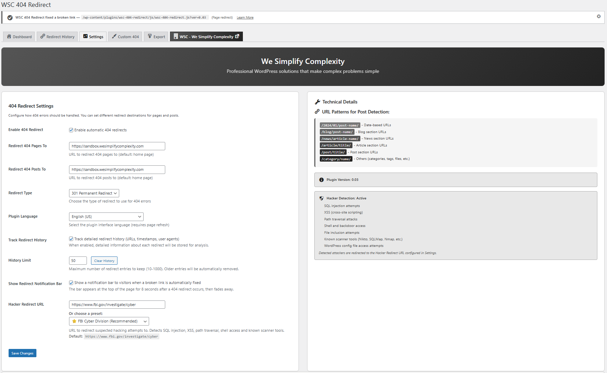Expand the English (US) language dropdown

pyautogui.click(x=106, y=217)
